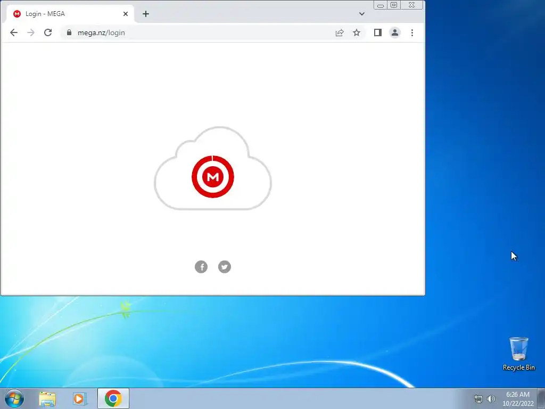Maximize the Chrome window
This screenshot has height=409, width=545.
click(394, 5)
